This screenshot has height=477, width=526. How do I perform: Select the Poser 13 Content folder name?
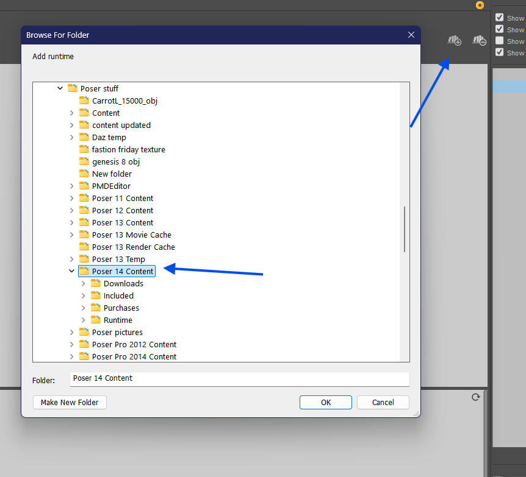tap(123, 223)
